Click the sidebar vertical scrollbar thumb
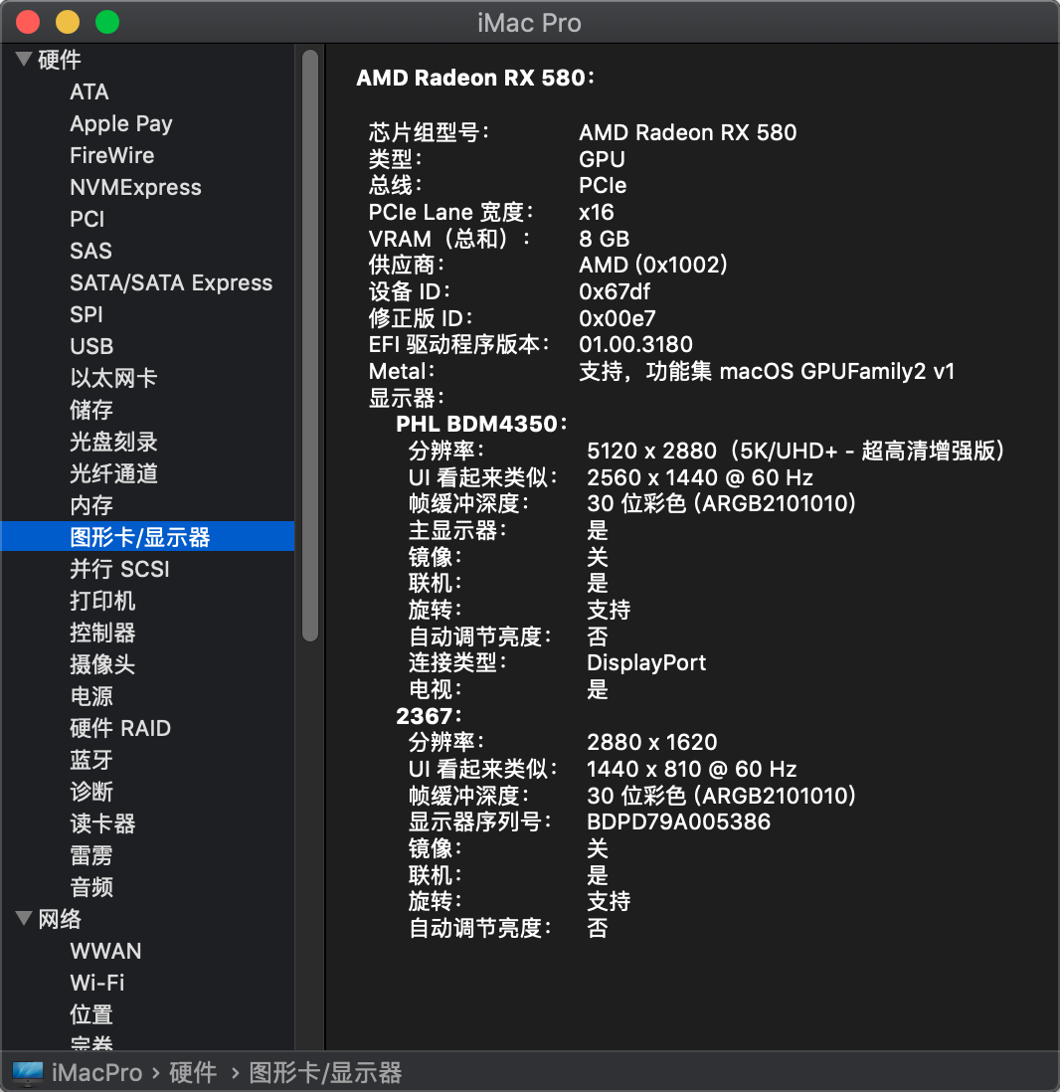The height and width of the screenshot is (1092, 1060). [310, 345]
